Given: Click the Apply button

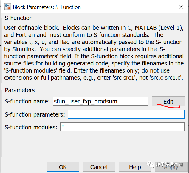Looking at the screenshot, I should (171, 167).
